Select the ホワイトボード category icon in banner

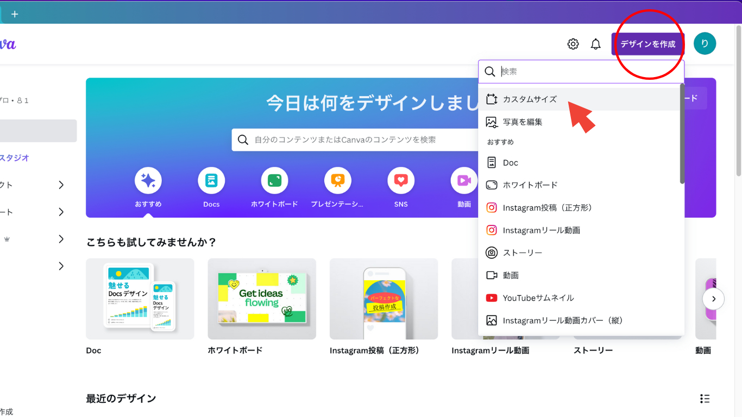click(274, 181)
